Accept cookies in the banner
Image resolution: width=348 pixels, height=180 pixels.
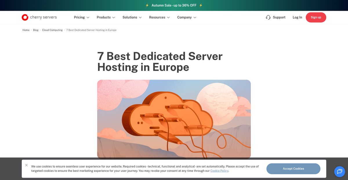point(293,169)
